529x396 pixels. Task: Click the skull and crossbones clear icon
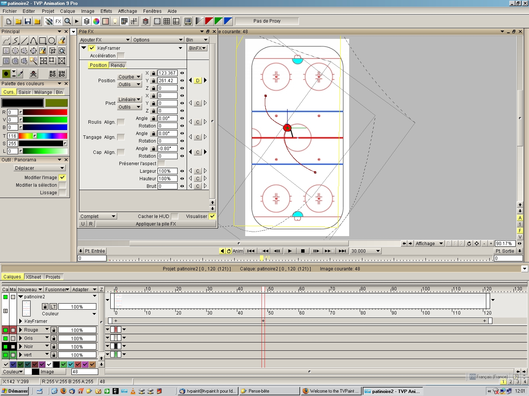34,74
